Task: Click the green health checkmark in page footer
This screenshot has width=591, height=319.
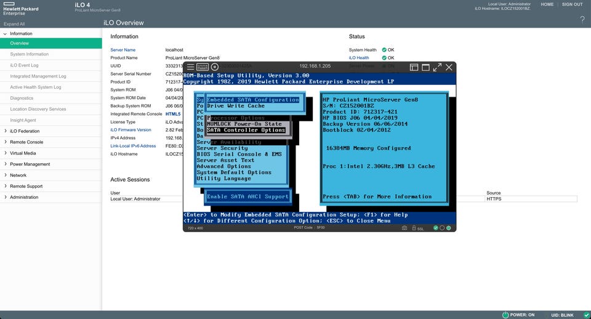Action: pyautogui.click(x=587, y=315)
